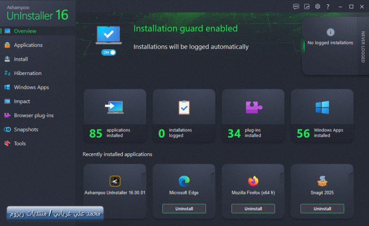This screenshot has height=226, width=369.
Task: Click Installation guard enabled heading
Action: pos(185,28)
